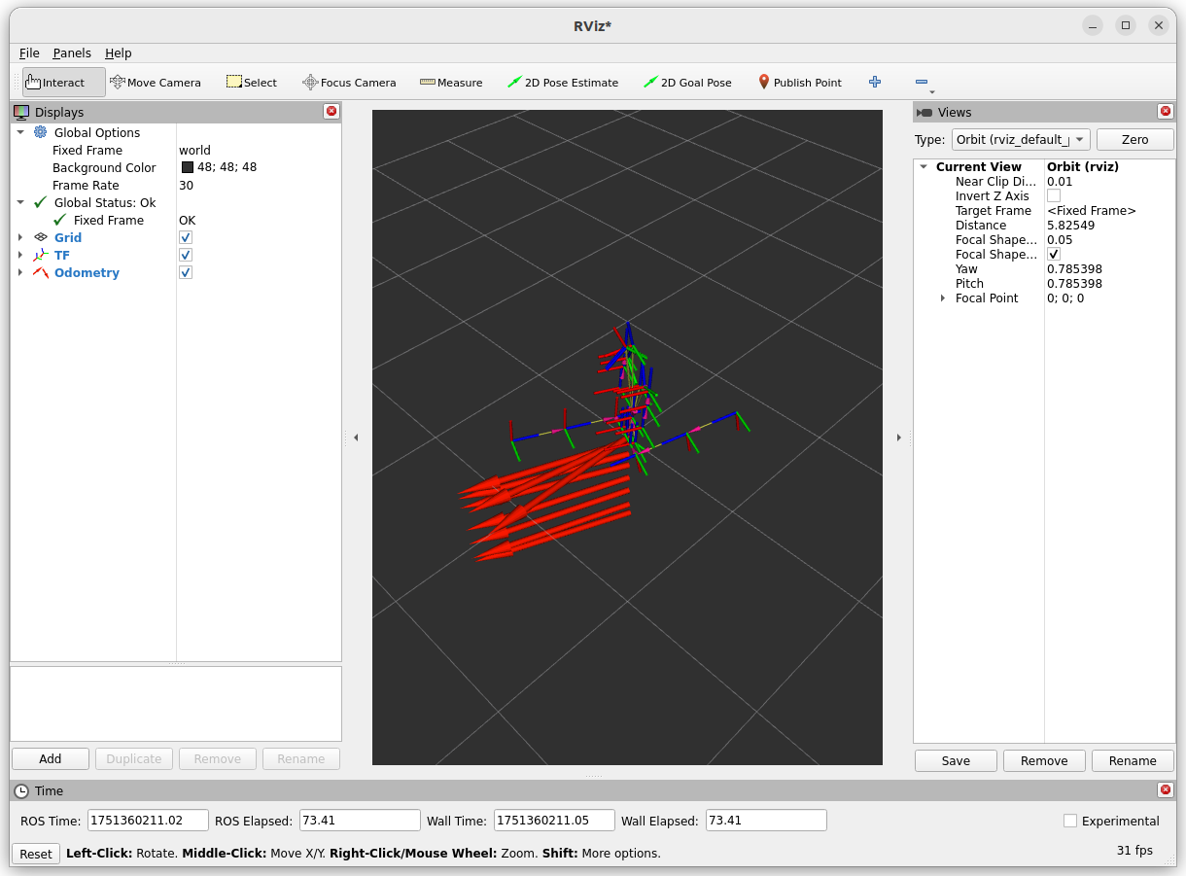Screen dimensions: 1186x876
Task: Expand the Focal Point property
Action: [x=943, y=298]
